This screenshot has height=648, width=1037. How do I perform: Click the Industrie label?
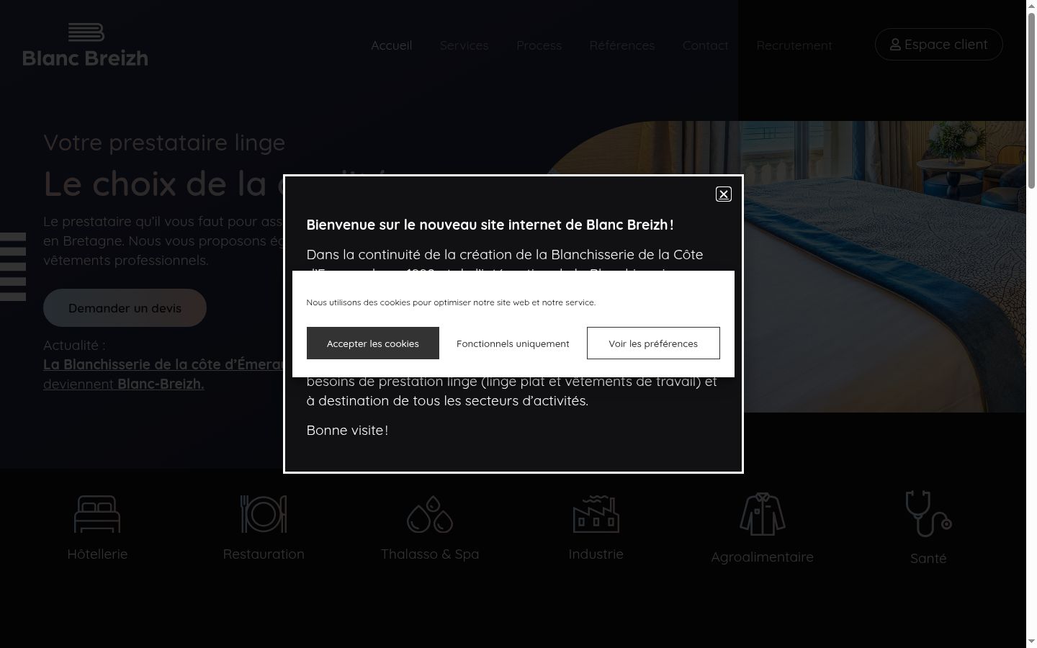[596, 554]
